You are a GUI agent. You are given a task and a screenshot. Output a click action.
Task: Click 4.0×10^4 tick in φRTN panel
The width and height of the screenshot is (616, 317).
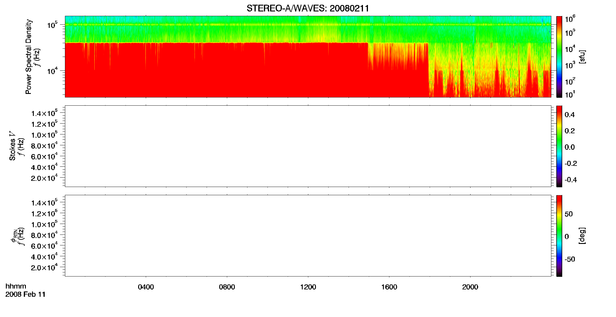coord(44,256)
